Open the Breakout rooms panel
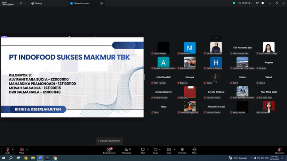Screen dimensions: 287x161 click(109, 151)
